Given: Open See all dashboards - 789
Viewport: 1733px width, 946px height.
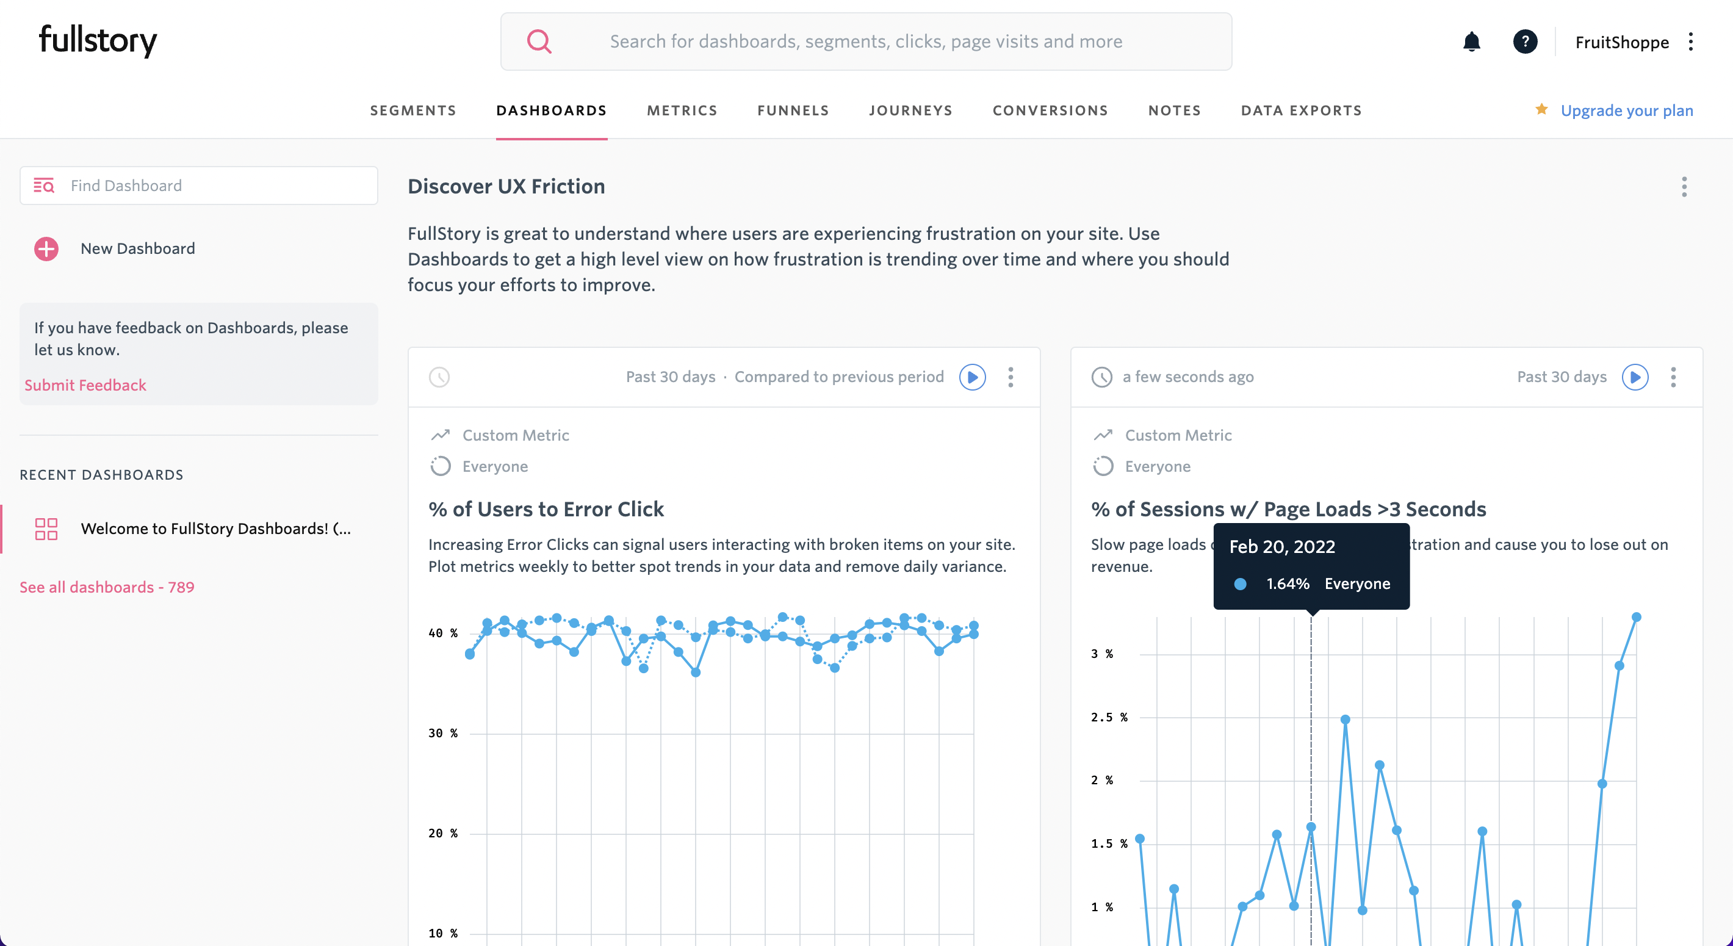Looking at the screenshot, I should pos(106,586).
